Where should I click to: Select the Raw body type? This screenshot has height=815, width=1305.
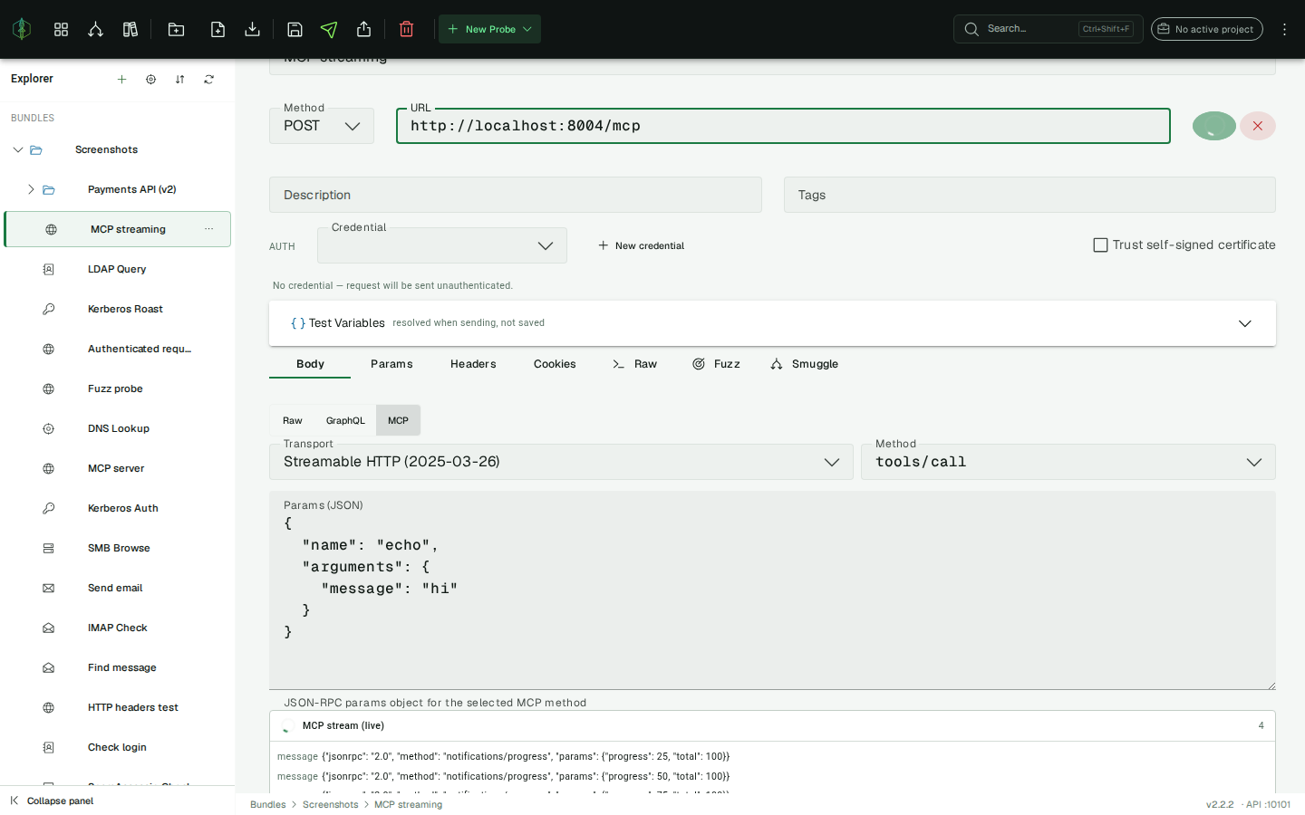point(293,420)
